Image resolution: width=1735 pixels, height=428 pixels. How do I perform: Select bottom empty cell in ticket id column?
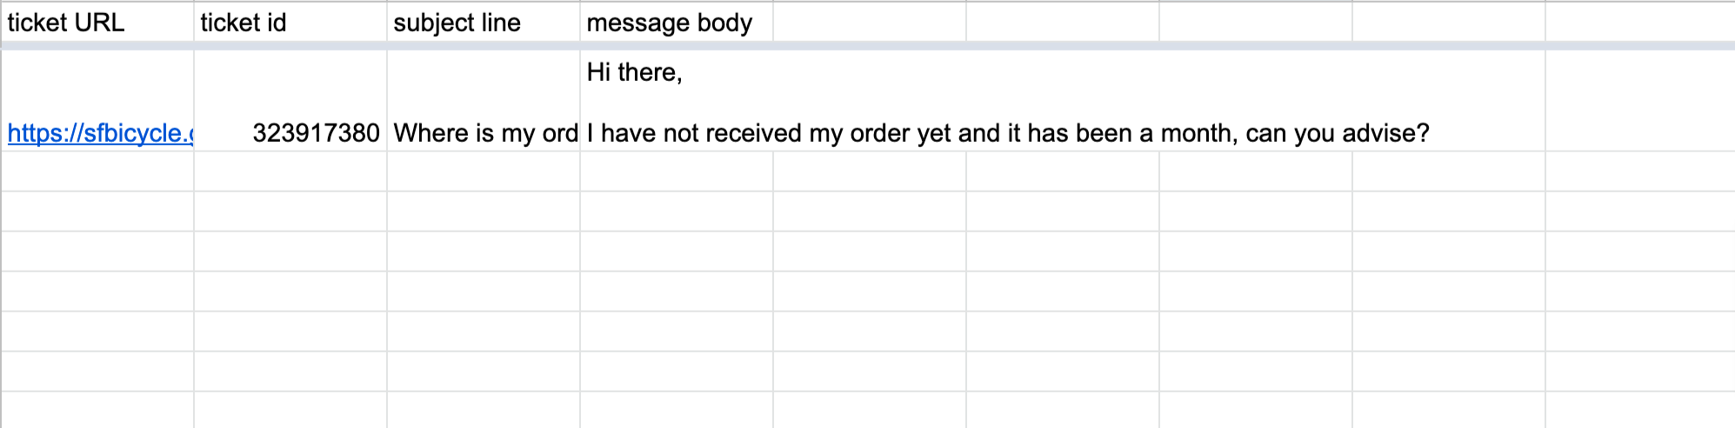click(x=290, y=410)
